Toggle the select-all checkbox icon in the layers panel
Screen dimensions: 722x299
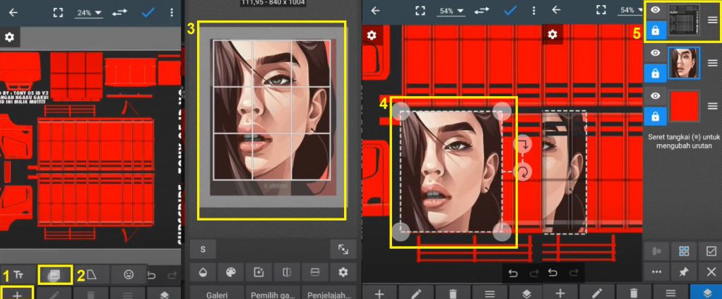click(x=711, y=251)
